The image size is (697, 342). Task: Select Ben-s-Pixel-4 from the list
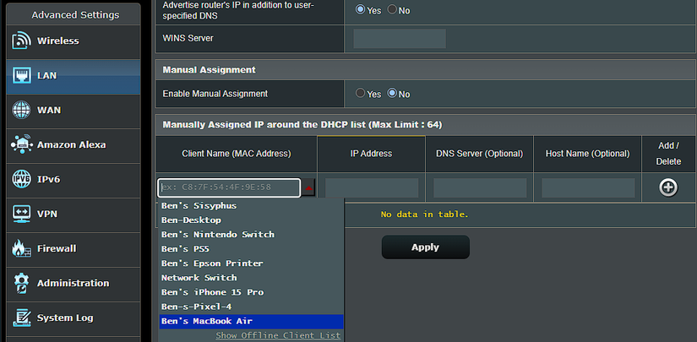[251, 307]
